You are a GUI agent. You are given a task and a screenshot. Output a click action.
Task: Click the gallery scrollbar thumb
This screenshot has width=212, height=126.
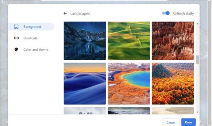click(197, 60)
